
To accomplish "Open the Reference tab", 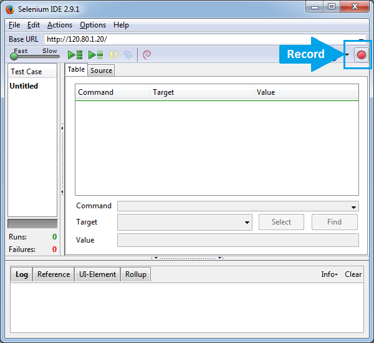I will click(54, 274).
